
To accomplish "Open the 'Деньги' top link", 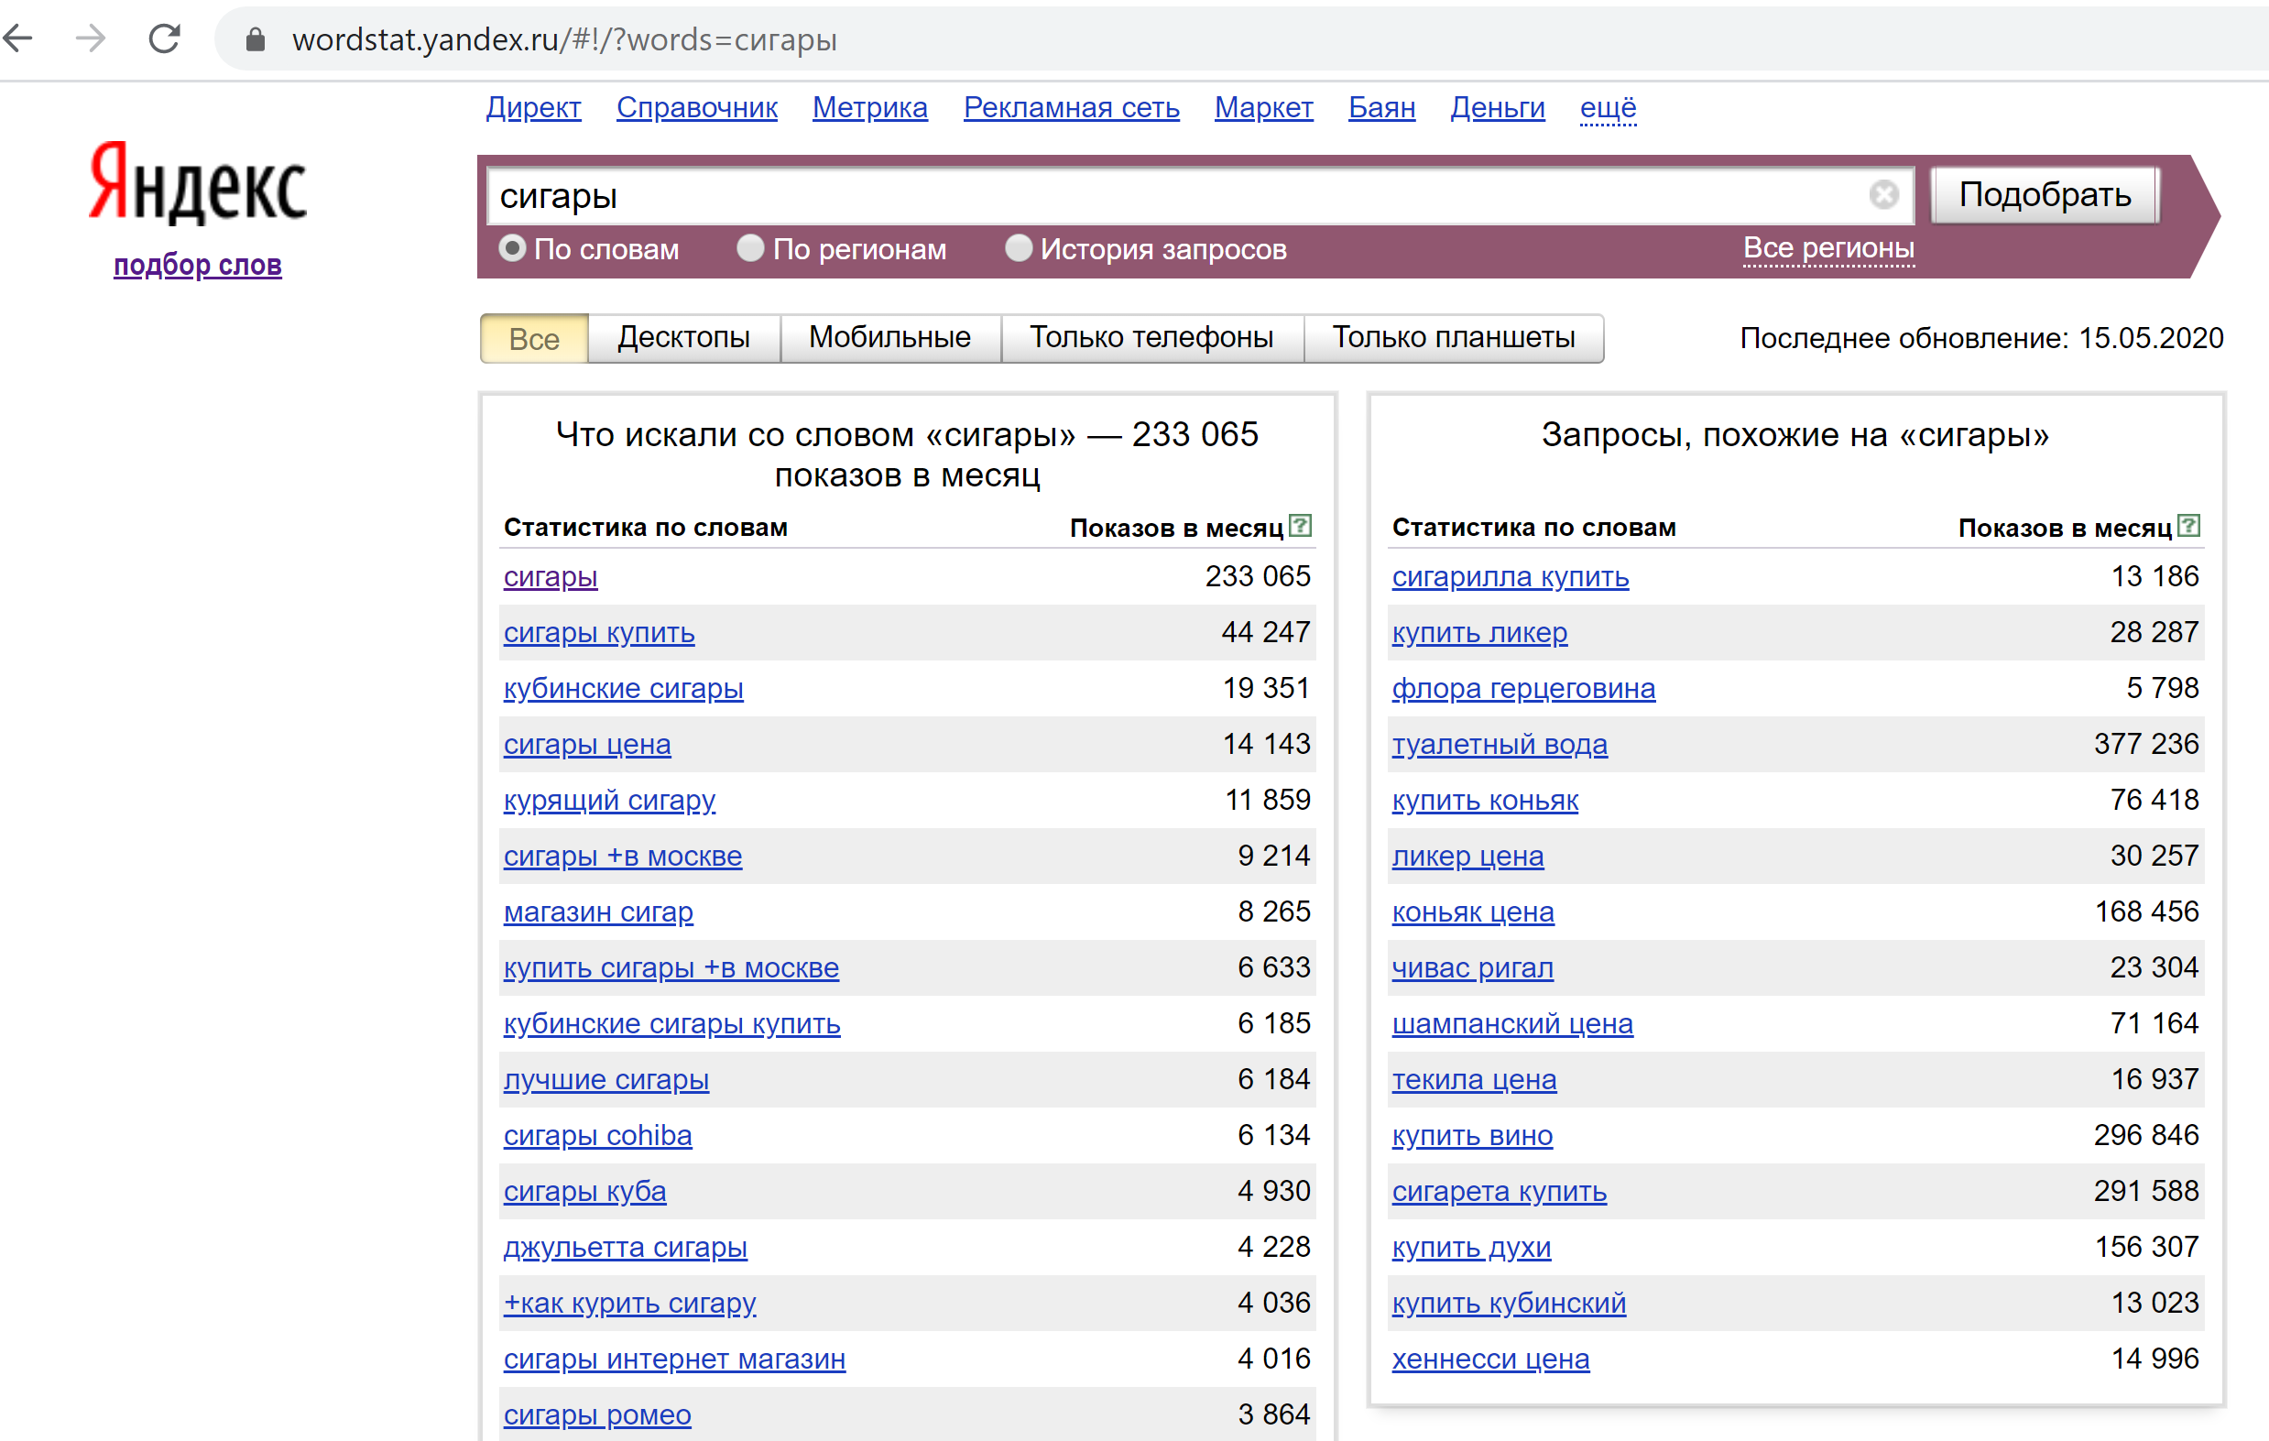I will tap(1498, 107).
